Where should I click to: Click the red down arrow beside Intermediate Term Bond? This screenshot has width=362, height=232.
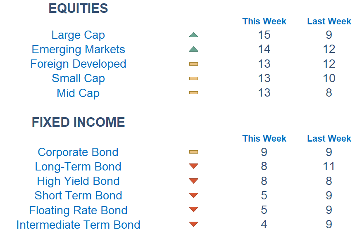(193, 224)
